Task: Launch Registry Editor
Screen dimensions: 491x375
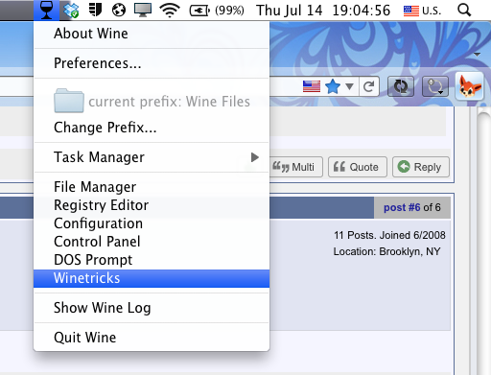Action: pos(152,205)
